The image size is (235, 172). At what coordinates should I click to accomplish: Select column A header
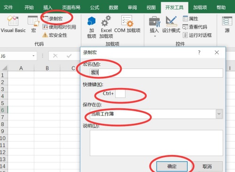coord(21,68)
